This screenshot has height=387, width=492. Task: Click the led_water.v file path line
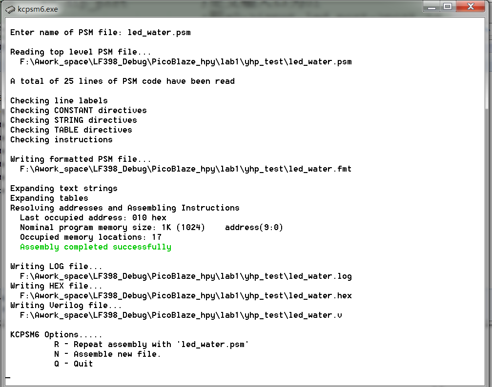coord(181,315)
